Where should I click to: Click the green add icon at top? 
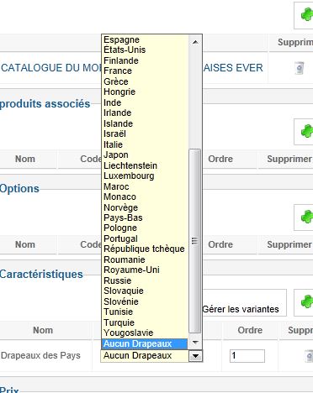pyautogui.click(x=306, y=14)
